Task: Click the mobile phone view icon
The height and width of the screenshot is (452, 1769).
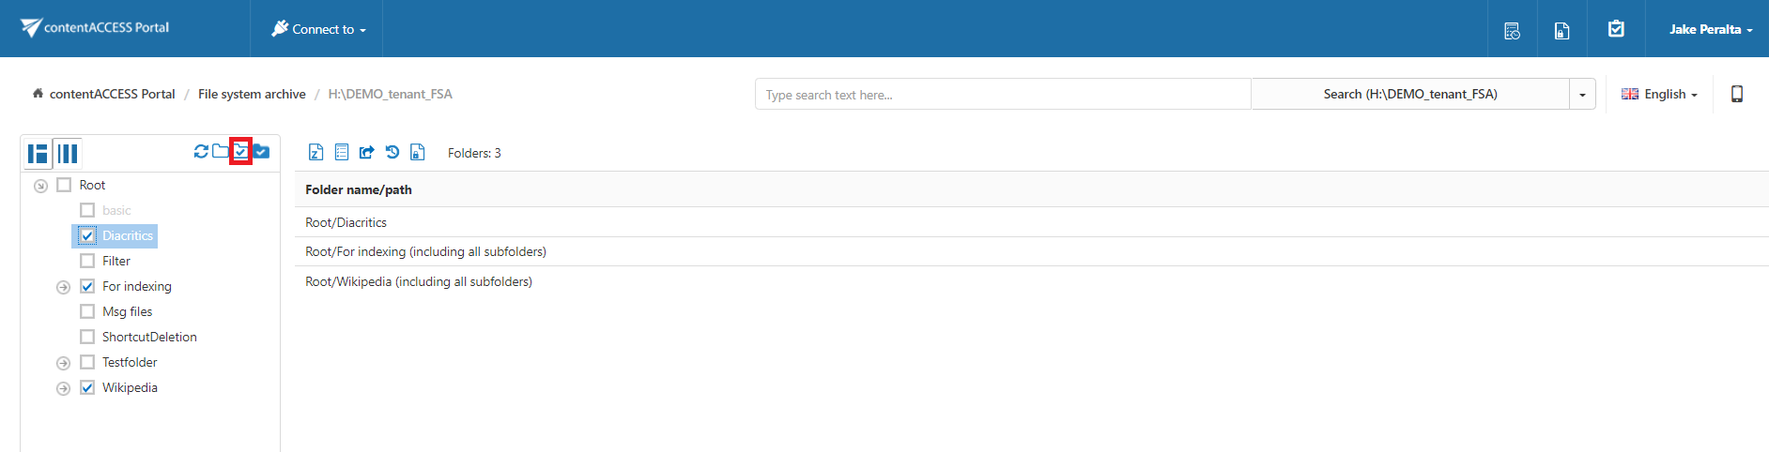Action: (x=1736, y=94)
